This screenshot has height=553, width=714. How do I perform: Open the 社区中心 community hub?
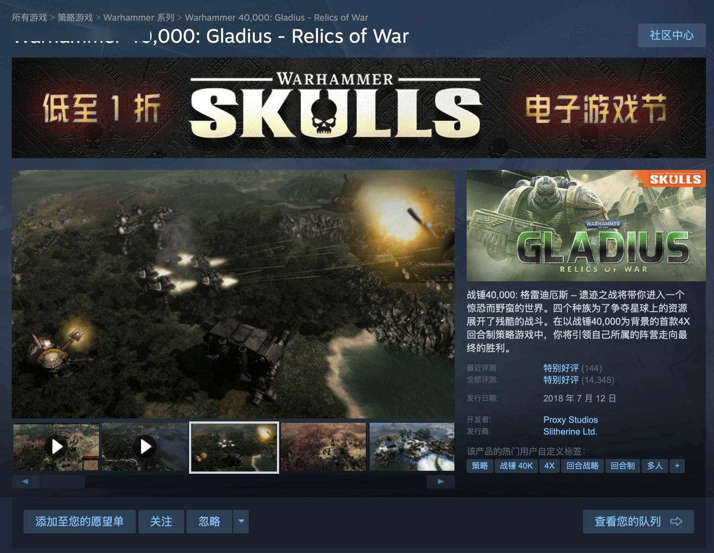671,35
